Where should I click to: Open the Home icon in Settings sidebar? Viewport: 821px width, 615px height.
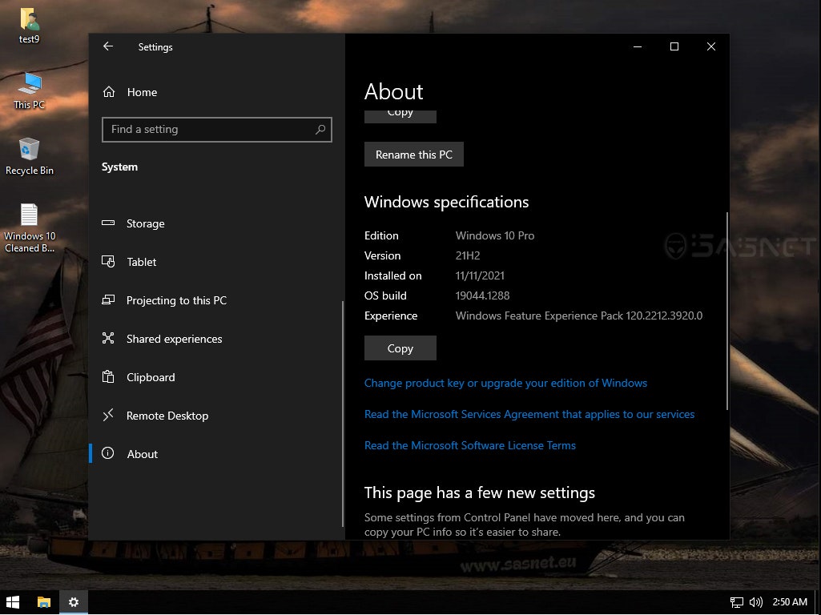(109, 92)
